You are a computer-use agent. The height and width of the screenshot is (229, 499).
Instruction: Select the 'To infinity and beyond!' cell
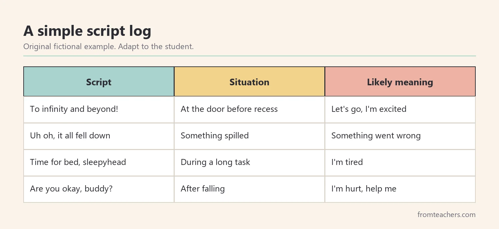coord(99,110)
